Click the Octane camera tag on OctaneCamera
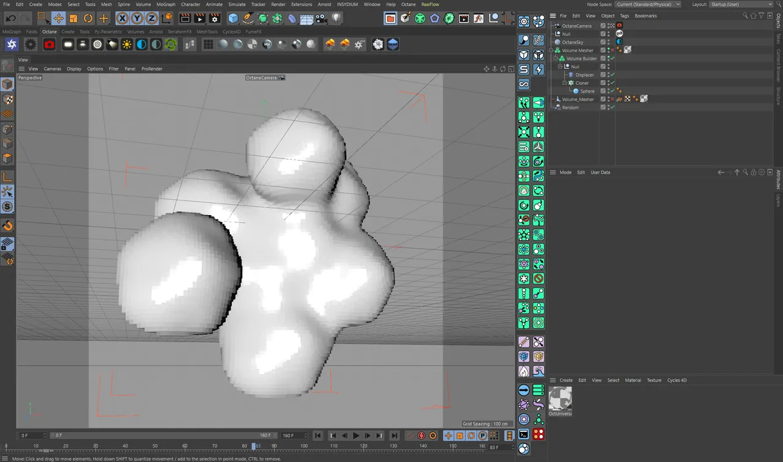Image resolution: width=783 pixels, height=462 pixels. tap(619, 26)
